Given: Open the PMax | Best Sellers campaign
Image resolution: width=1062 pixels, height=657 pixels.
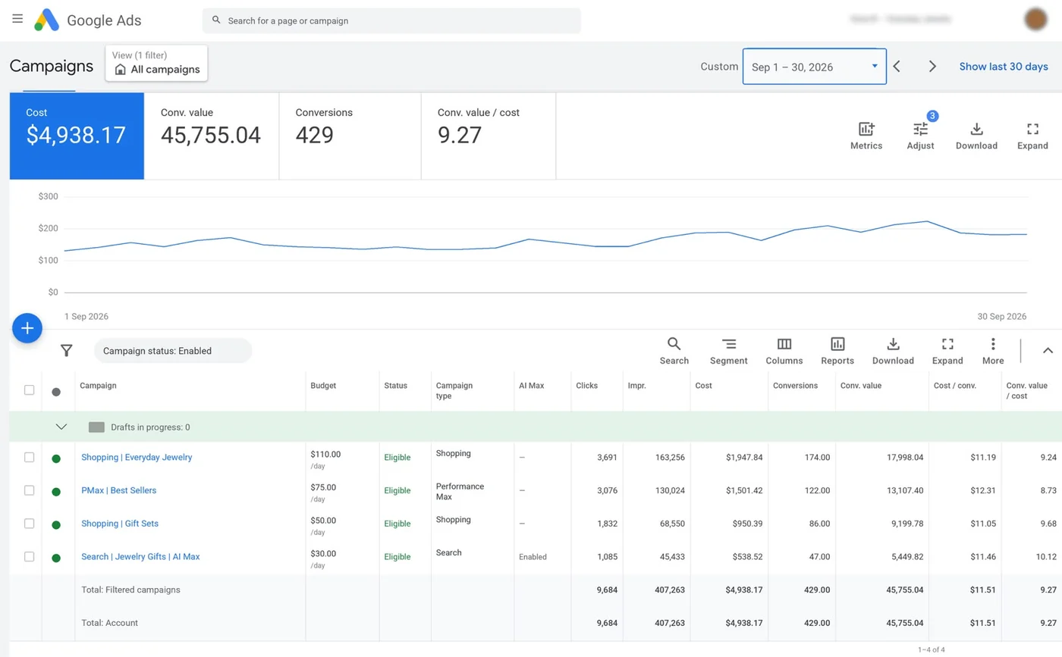Looking at the screenshot, I should pyautogui.click(x=119, y=490).
